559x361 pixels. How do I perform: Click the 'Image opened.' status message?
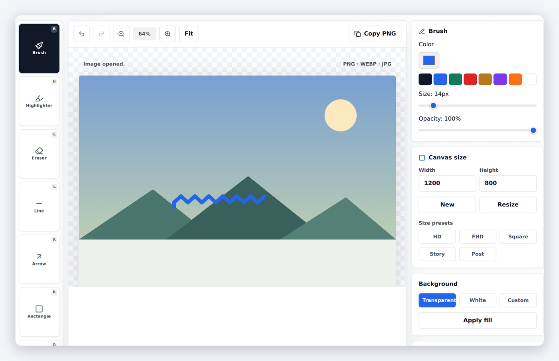(x=104, y=64)
